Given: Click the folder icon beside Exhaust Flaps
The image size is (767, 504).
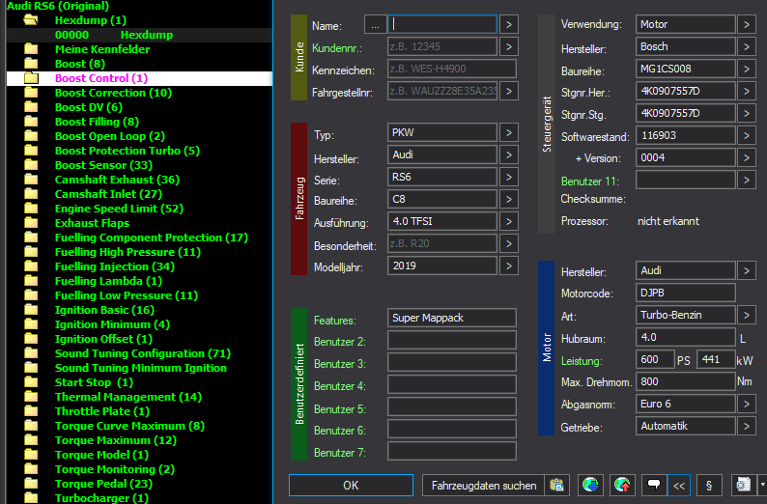Looking at the screenshot, I should click(31, 223).
